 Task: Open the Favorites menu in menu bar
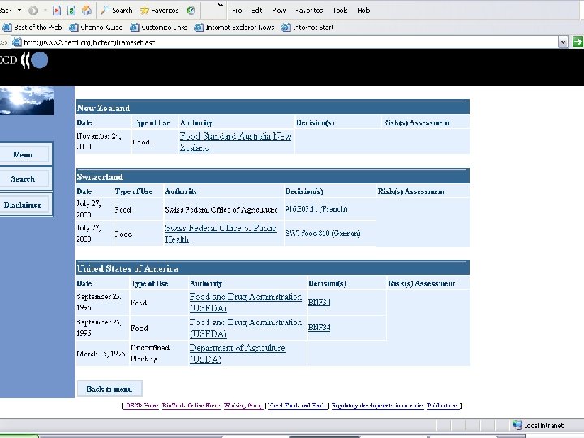point(309,11)
